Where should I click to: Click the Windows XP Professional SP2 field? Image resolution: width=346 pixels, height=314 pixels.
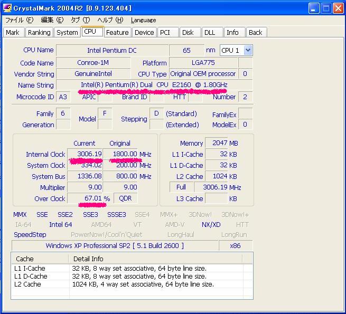pos(115,245)
